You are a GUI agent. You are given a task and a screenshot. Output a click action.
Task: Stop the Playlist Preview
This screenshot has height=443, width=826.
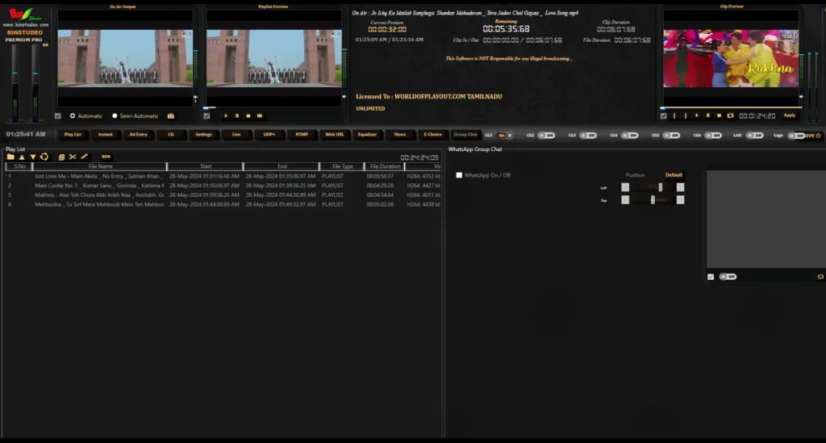click(248, 116)
